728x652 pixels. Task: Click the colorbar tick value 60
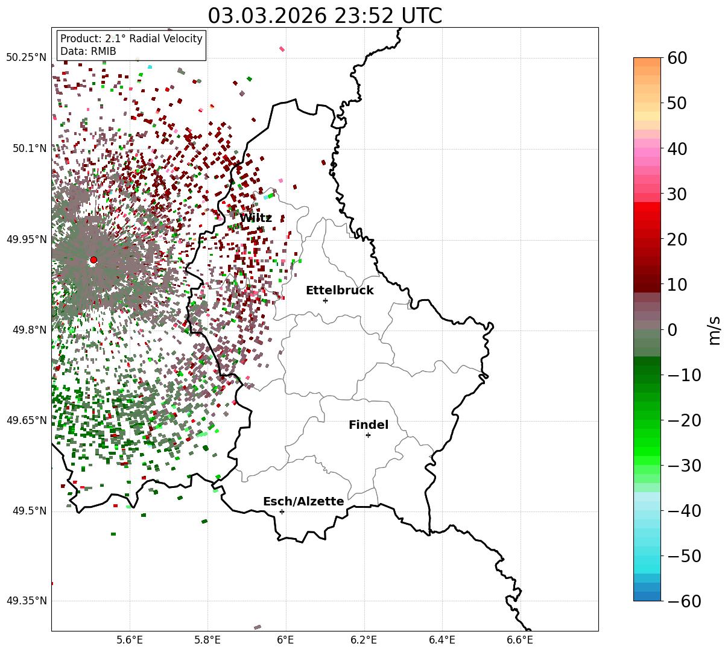click(679, 59)
